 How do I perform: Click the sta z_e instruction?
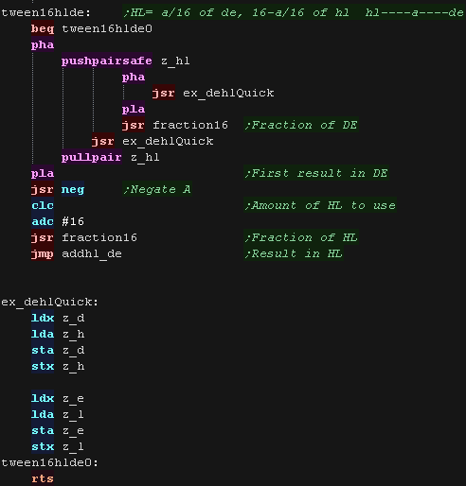point(58,430)
